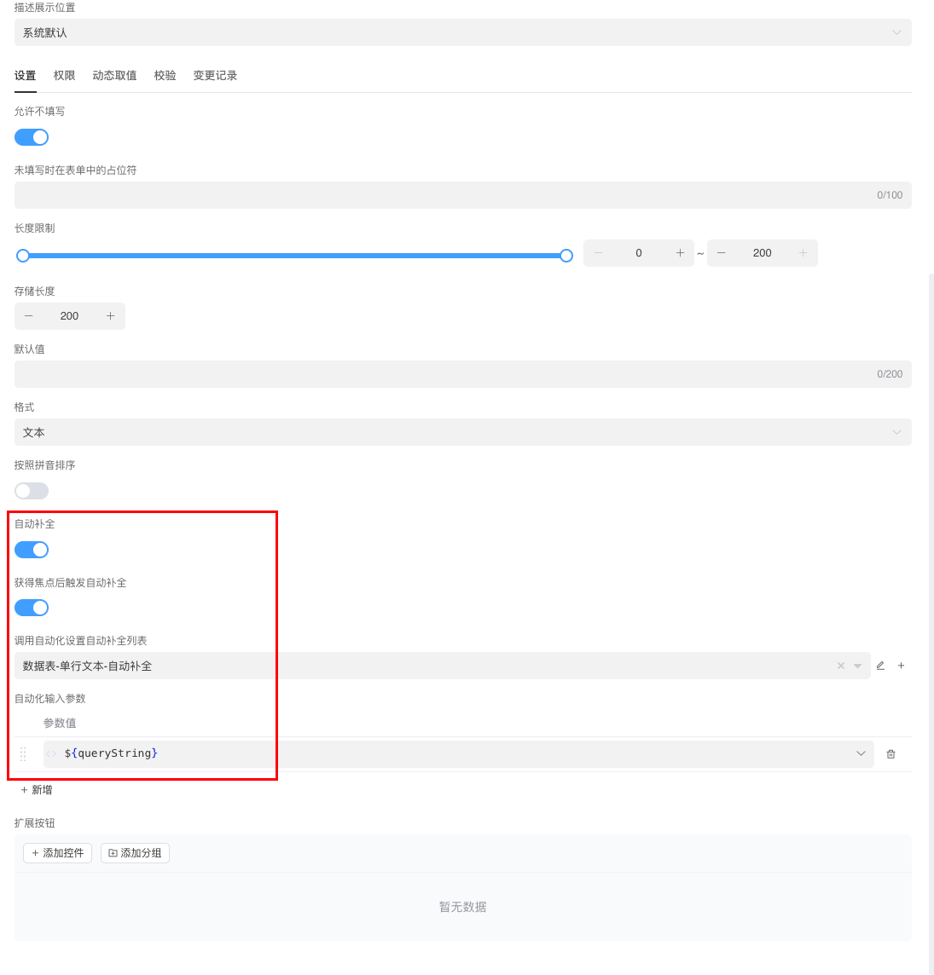
Task: Switch to the 权限 tab
Action: pyautogui.click(x=64, y=75)
